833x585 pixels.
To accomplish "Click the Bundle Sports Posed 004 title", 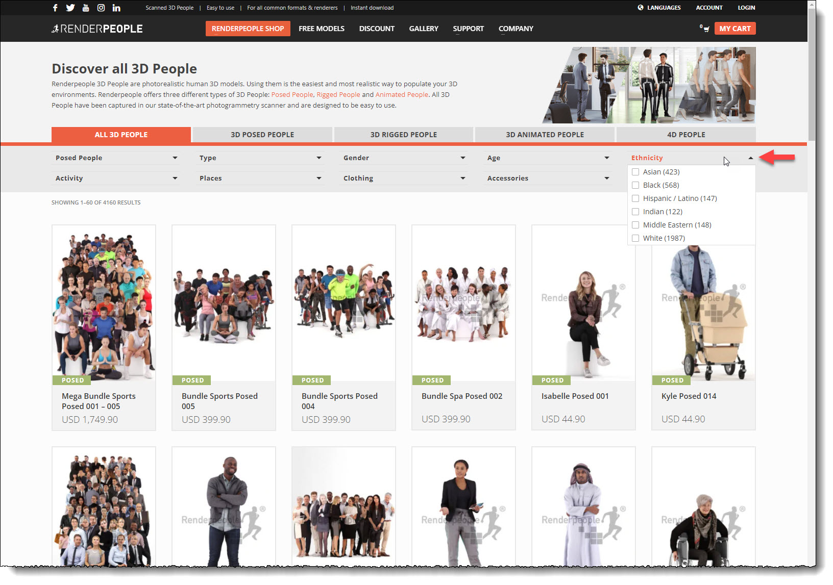I will 339,401.
